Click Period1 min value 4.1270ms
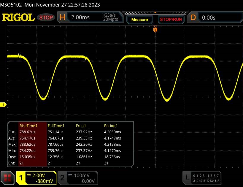 pos(112,150)
